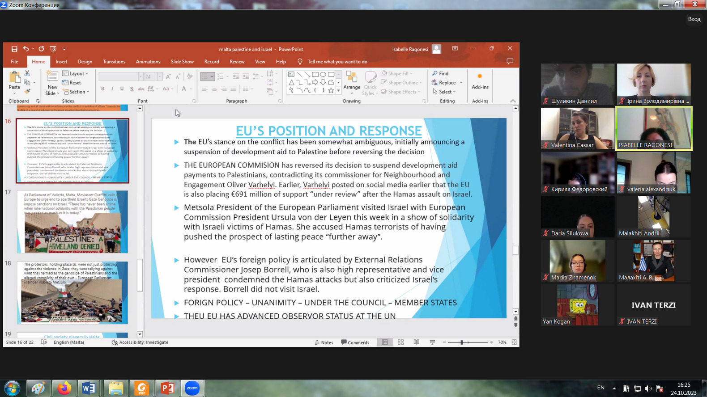Switch to Normal view in status bar
Screen dimensions: 707x397
click(385, 342)
